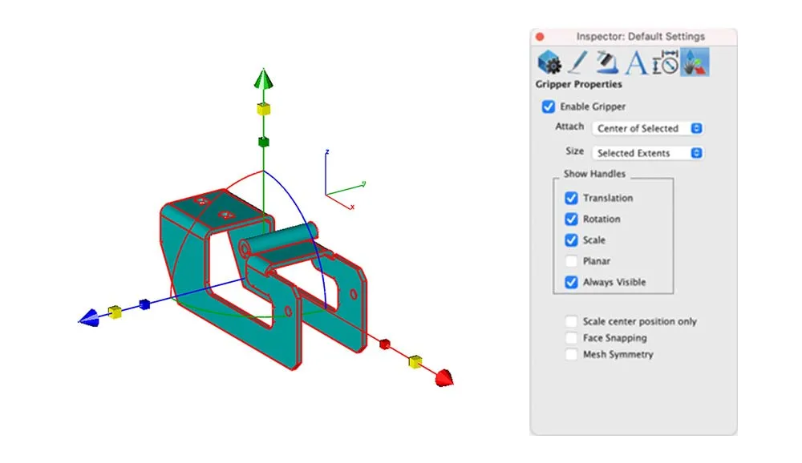Viewport: 802px width, 463px height.
Task: Enable the Planar handles checkbox
Action: tap(571, 261)
